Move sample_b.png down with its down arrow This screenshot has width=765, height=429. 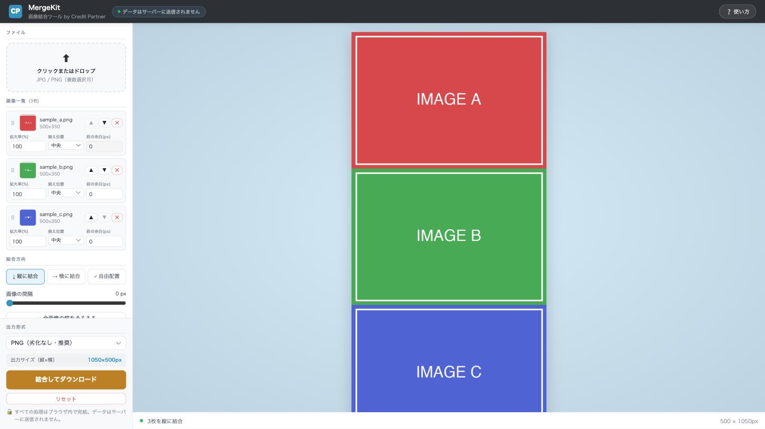[104, 170]
